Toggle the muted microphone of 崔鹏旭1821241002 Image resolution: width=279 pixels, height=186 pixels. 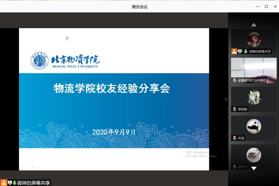click(235, 80)
